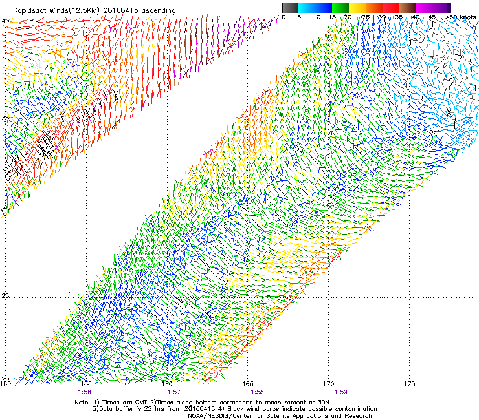479x420 pixels.
Task: Click the title 'Rapidscat Winds(12.5KM) 20160415 ascending'
Action: pos(95,11)
